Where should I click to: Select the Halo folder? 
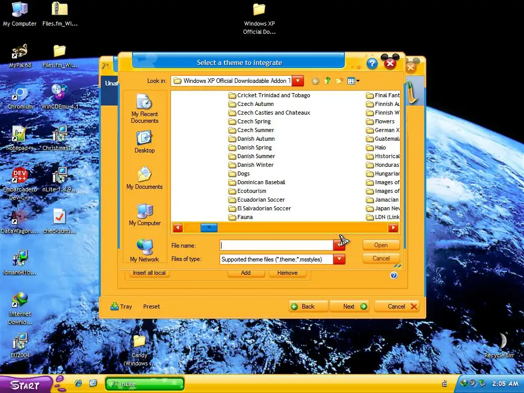(x=376, y=147)
